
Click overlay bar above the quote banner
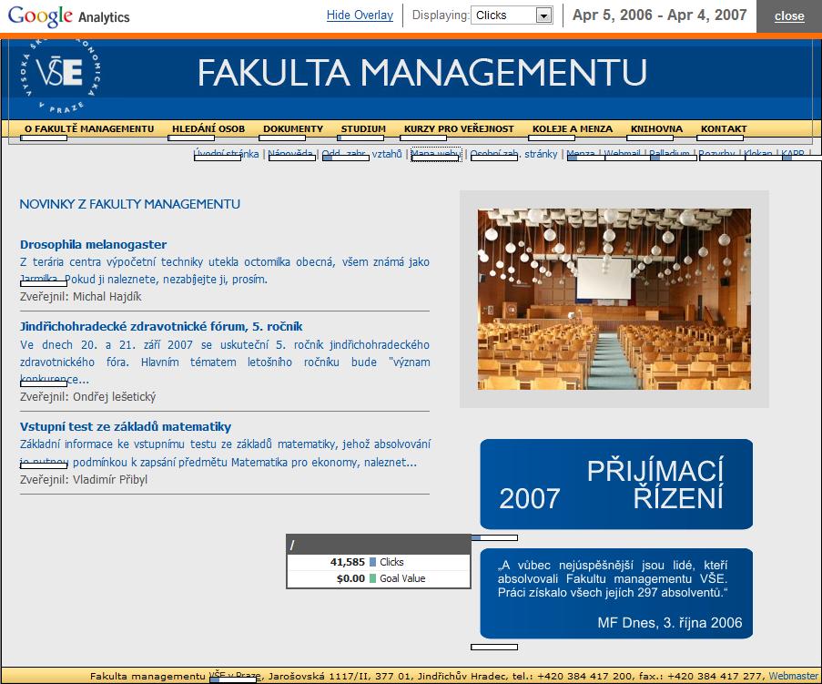pyautogui.click(x=494, y=537)
